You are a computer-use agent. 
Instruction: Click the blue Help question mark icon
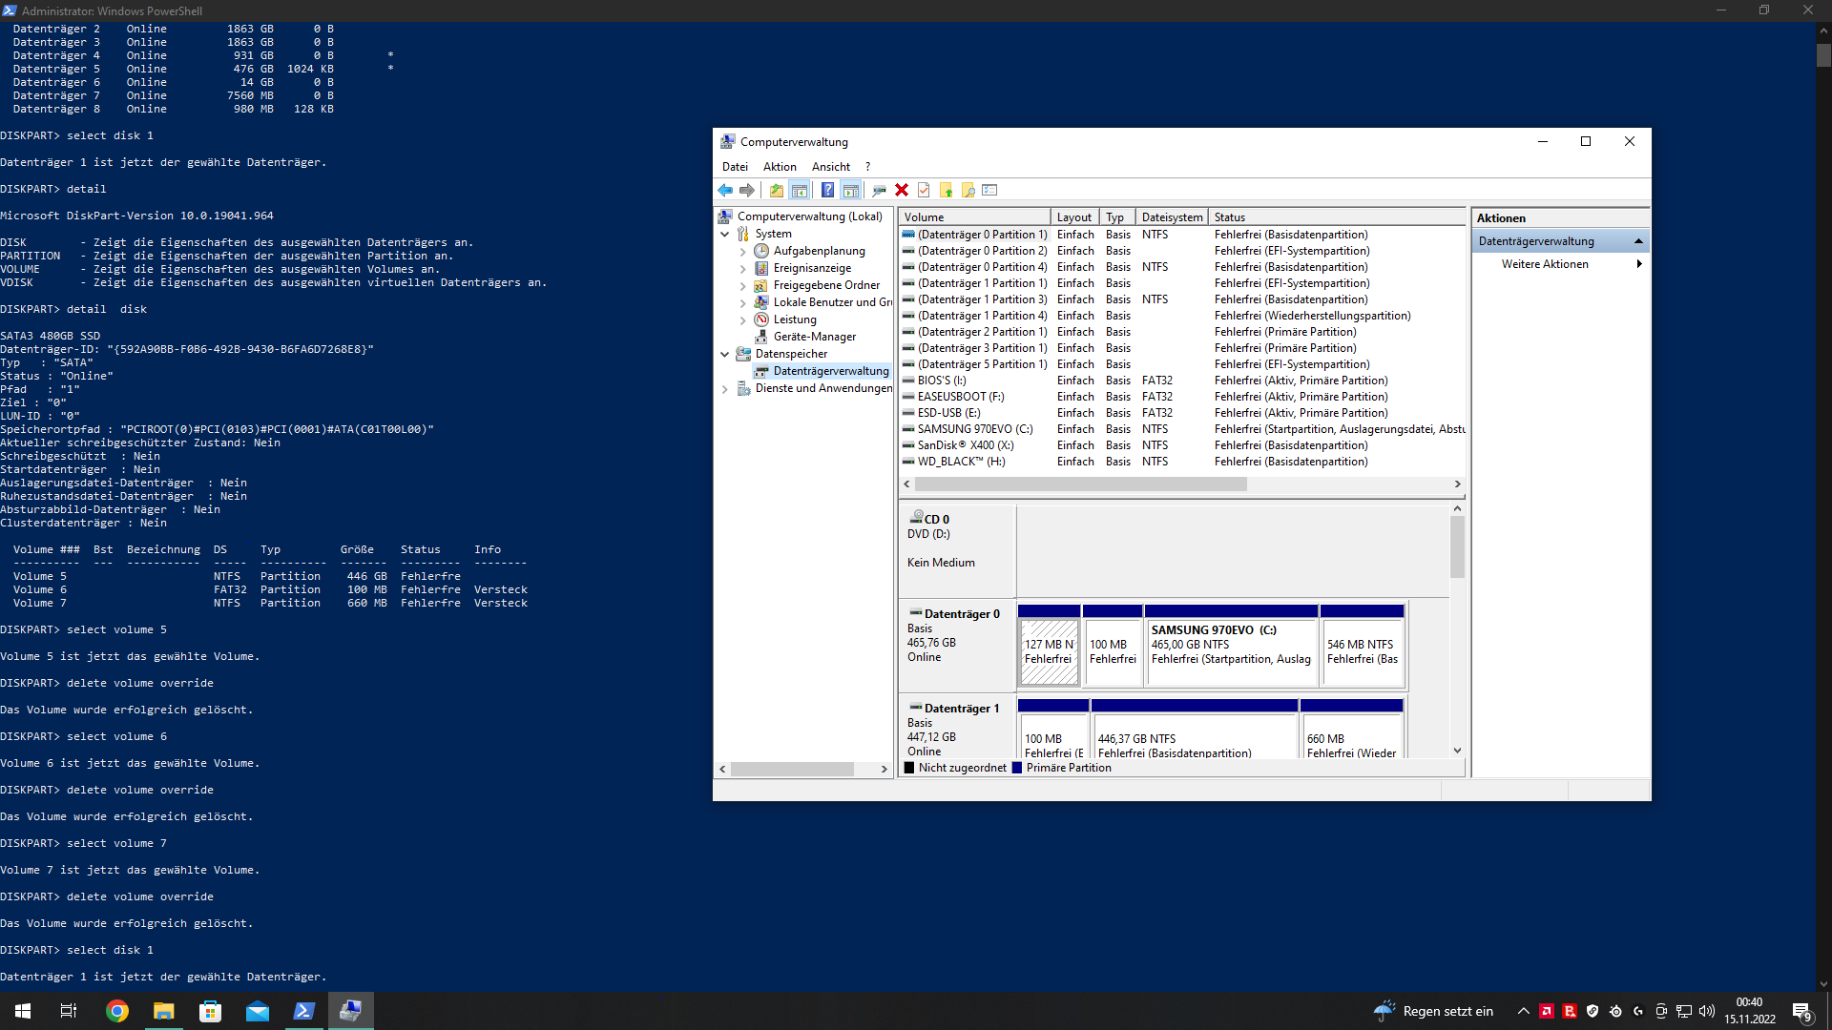[827, 191]
